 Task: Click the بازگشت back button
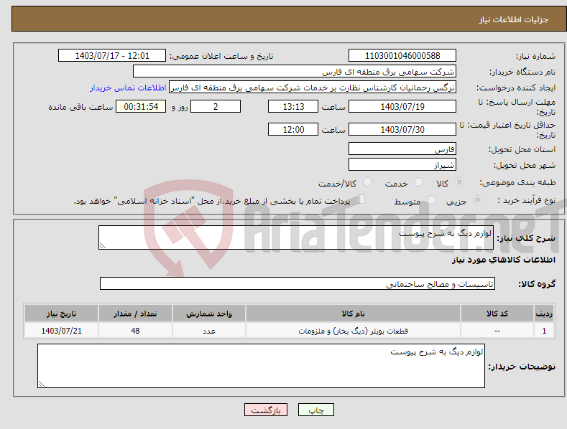coord(266,410)
